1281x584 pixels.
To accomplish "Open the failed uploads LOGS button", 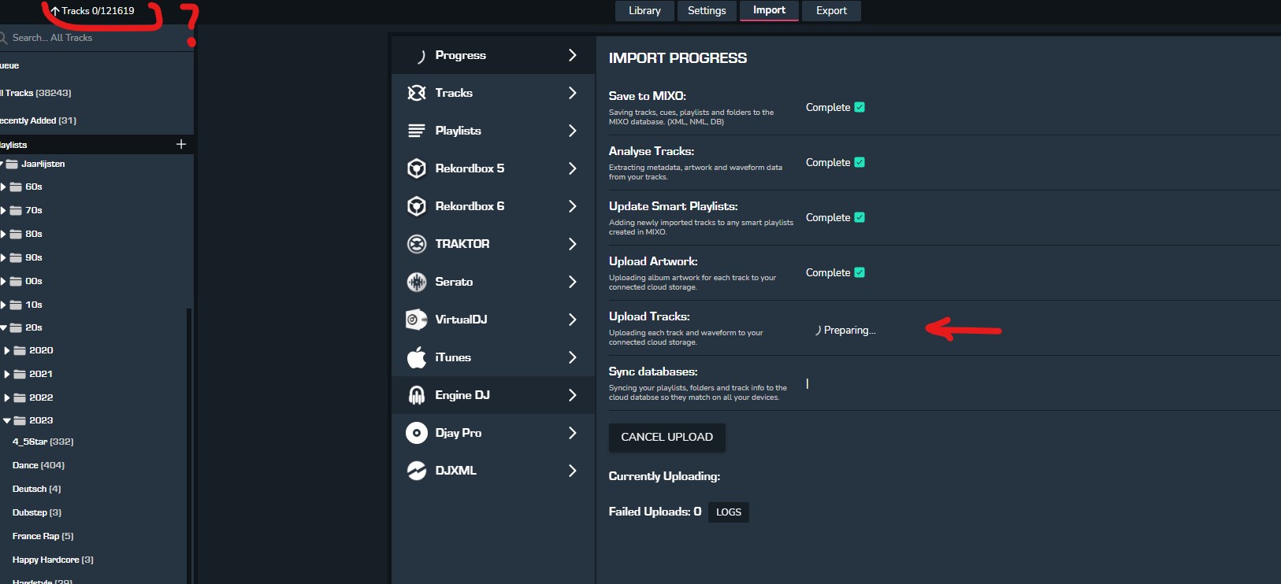I will [728, 512].
